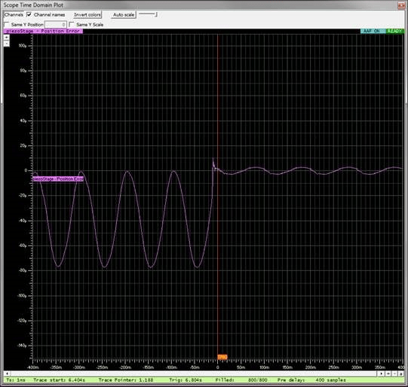
Task: Select the piezoStage - Position Error channel header
Action: [43, 31]
